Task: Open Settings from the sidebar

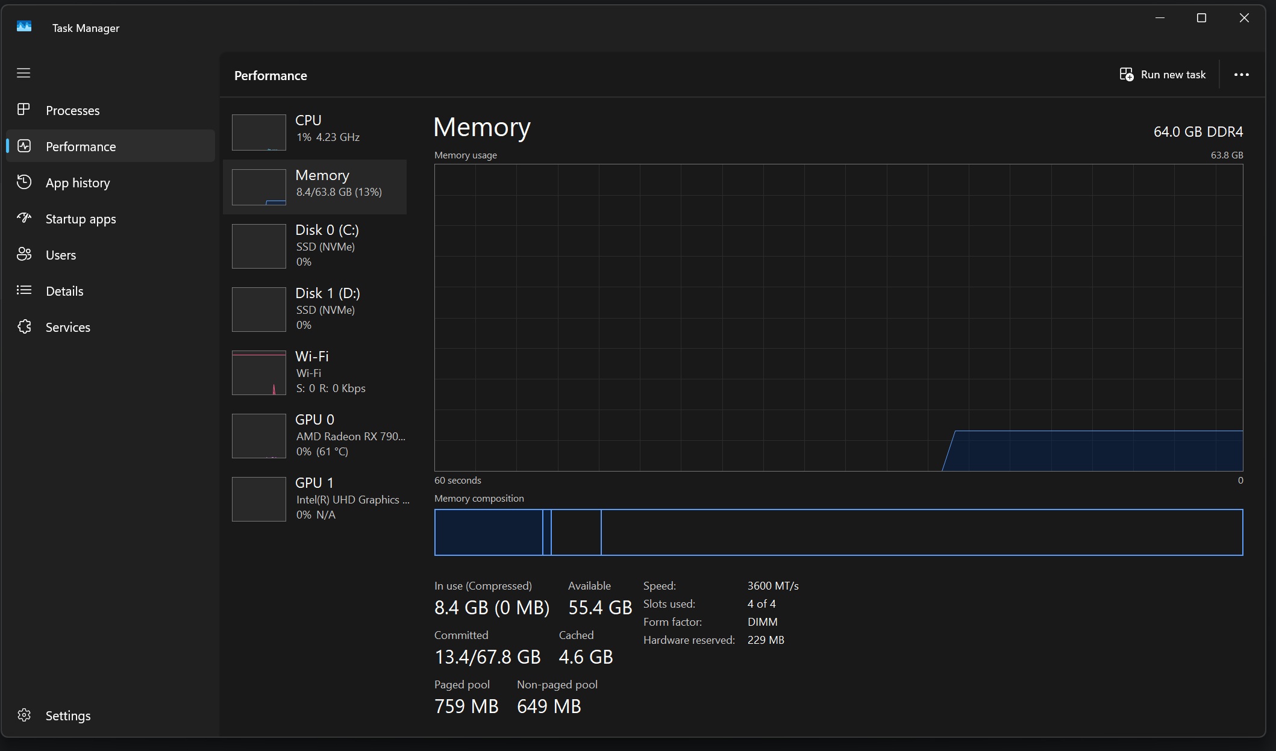Action: 110,715
